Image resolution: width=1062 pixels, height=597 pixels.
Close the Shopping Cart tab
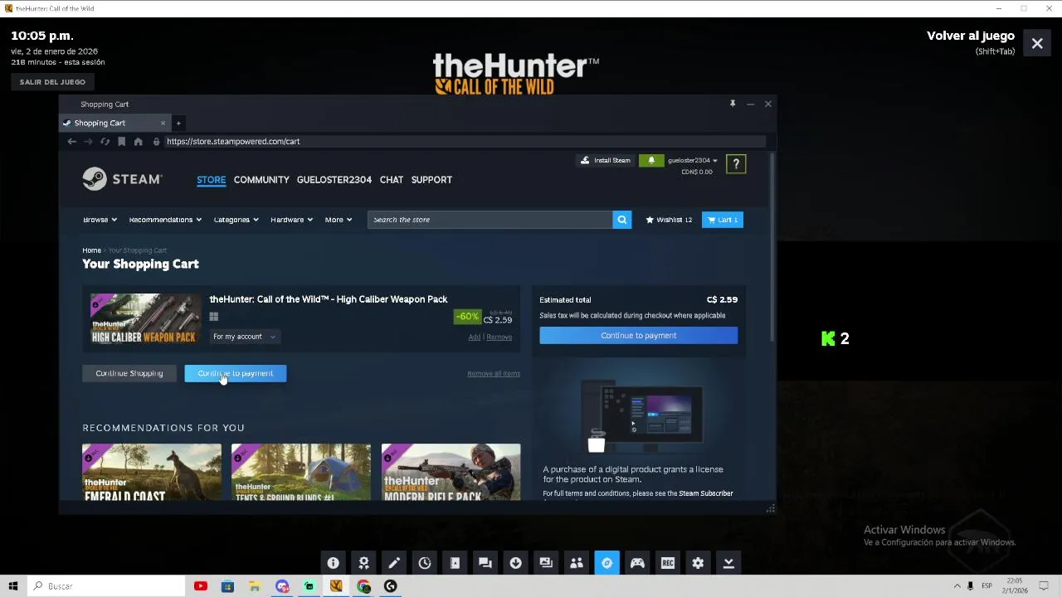point(163,123)
